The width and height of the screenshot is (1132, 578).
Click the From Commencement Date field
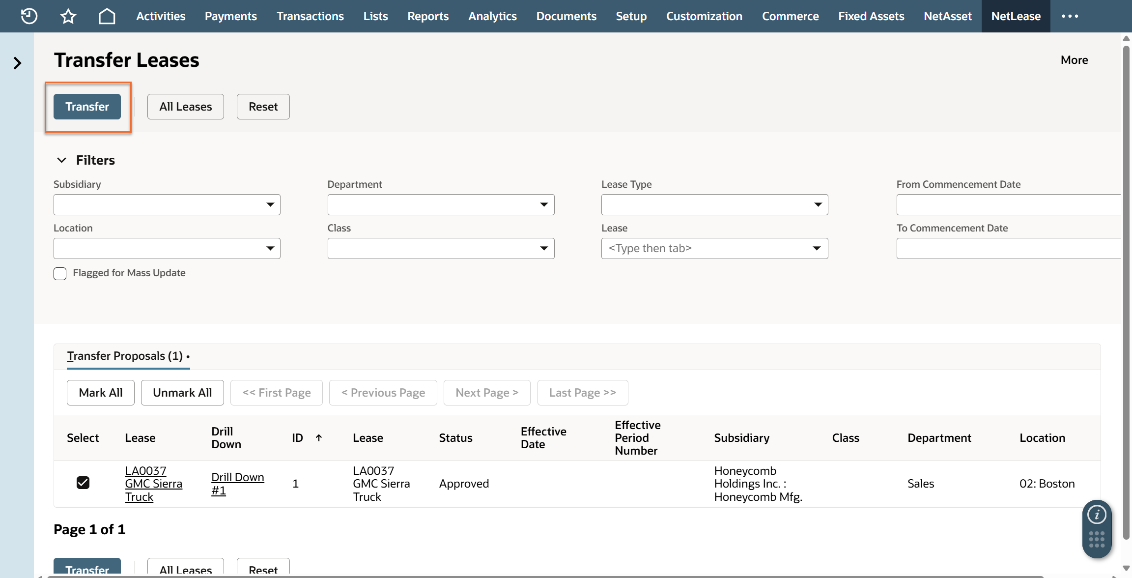coord(1007,204)
